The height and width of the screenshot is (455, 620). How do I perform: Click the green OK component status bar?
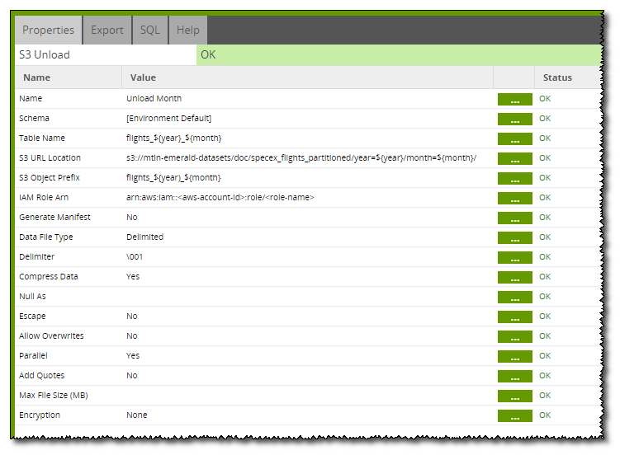400,55
